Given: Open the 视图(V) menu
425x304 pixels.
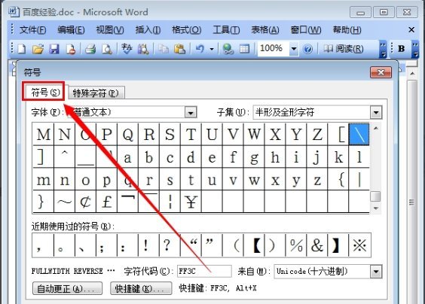Looking at the screenshot, I should 110,30.
